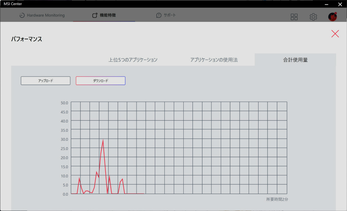The width and height of the screenshot is (347, 211).
Task: Switch to the 機能特徴 tab
Action: click(104, 15)
